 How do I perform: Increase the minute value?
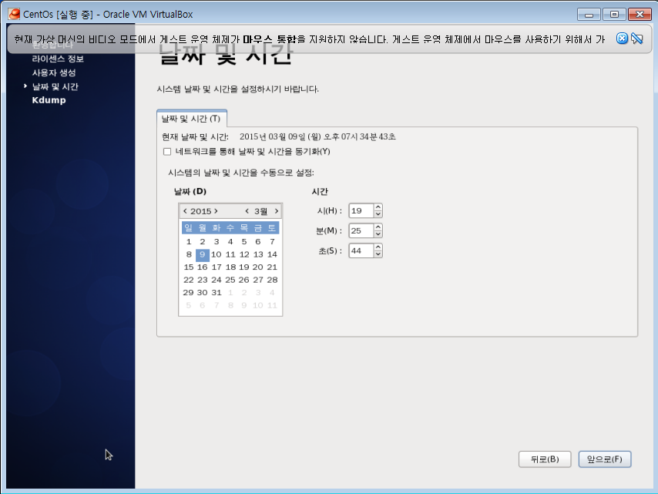(x=378, y=227)
